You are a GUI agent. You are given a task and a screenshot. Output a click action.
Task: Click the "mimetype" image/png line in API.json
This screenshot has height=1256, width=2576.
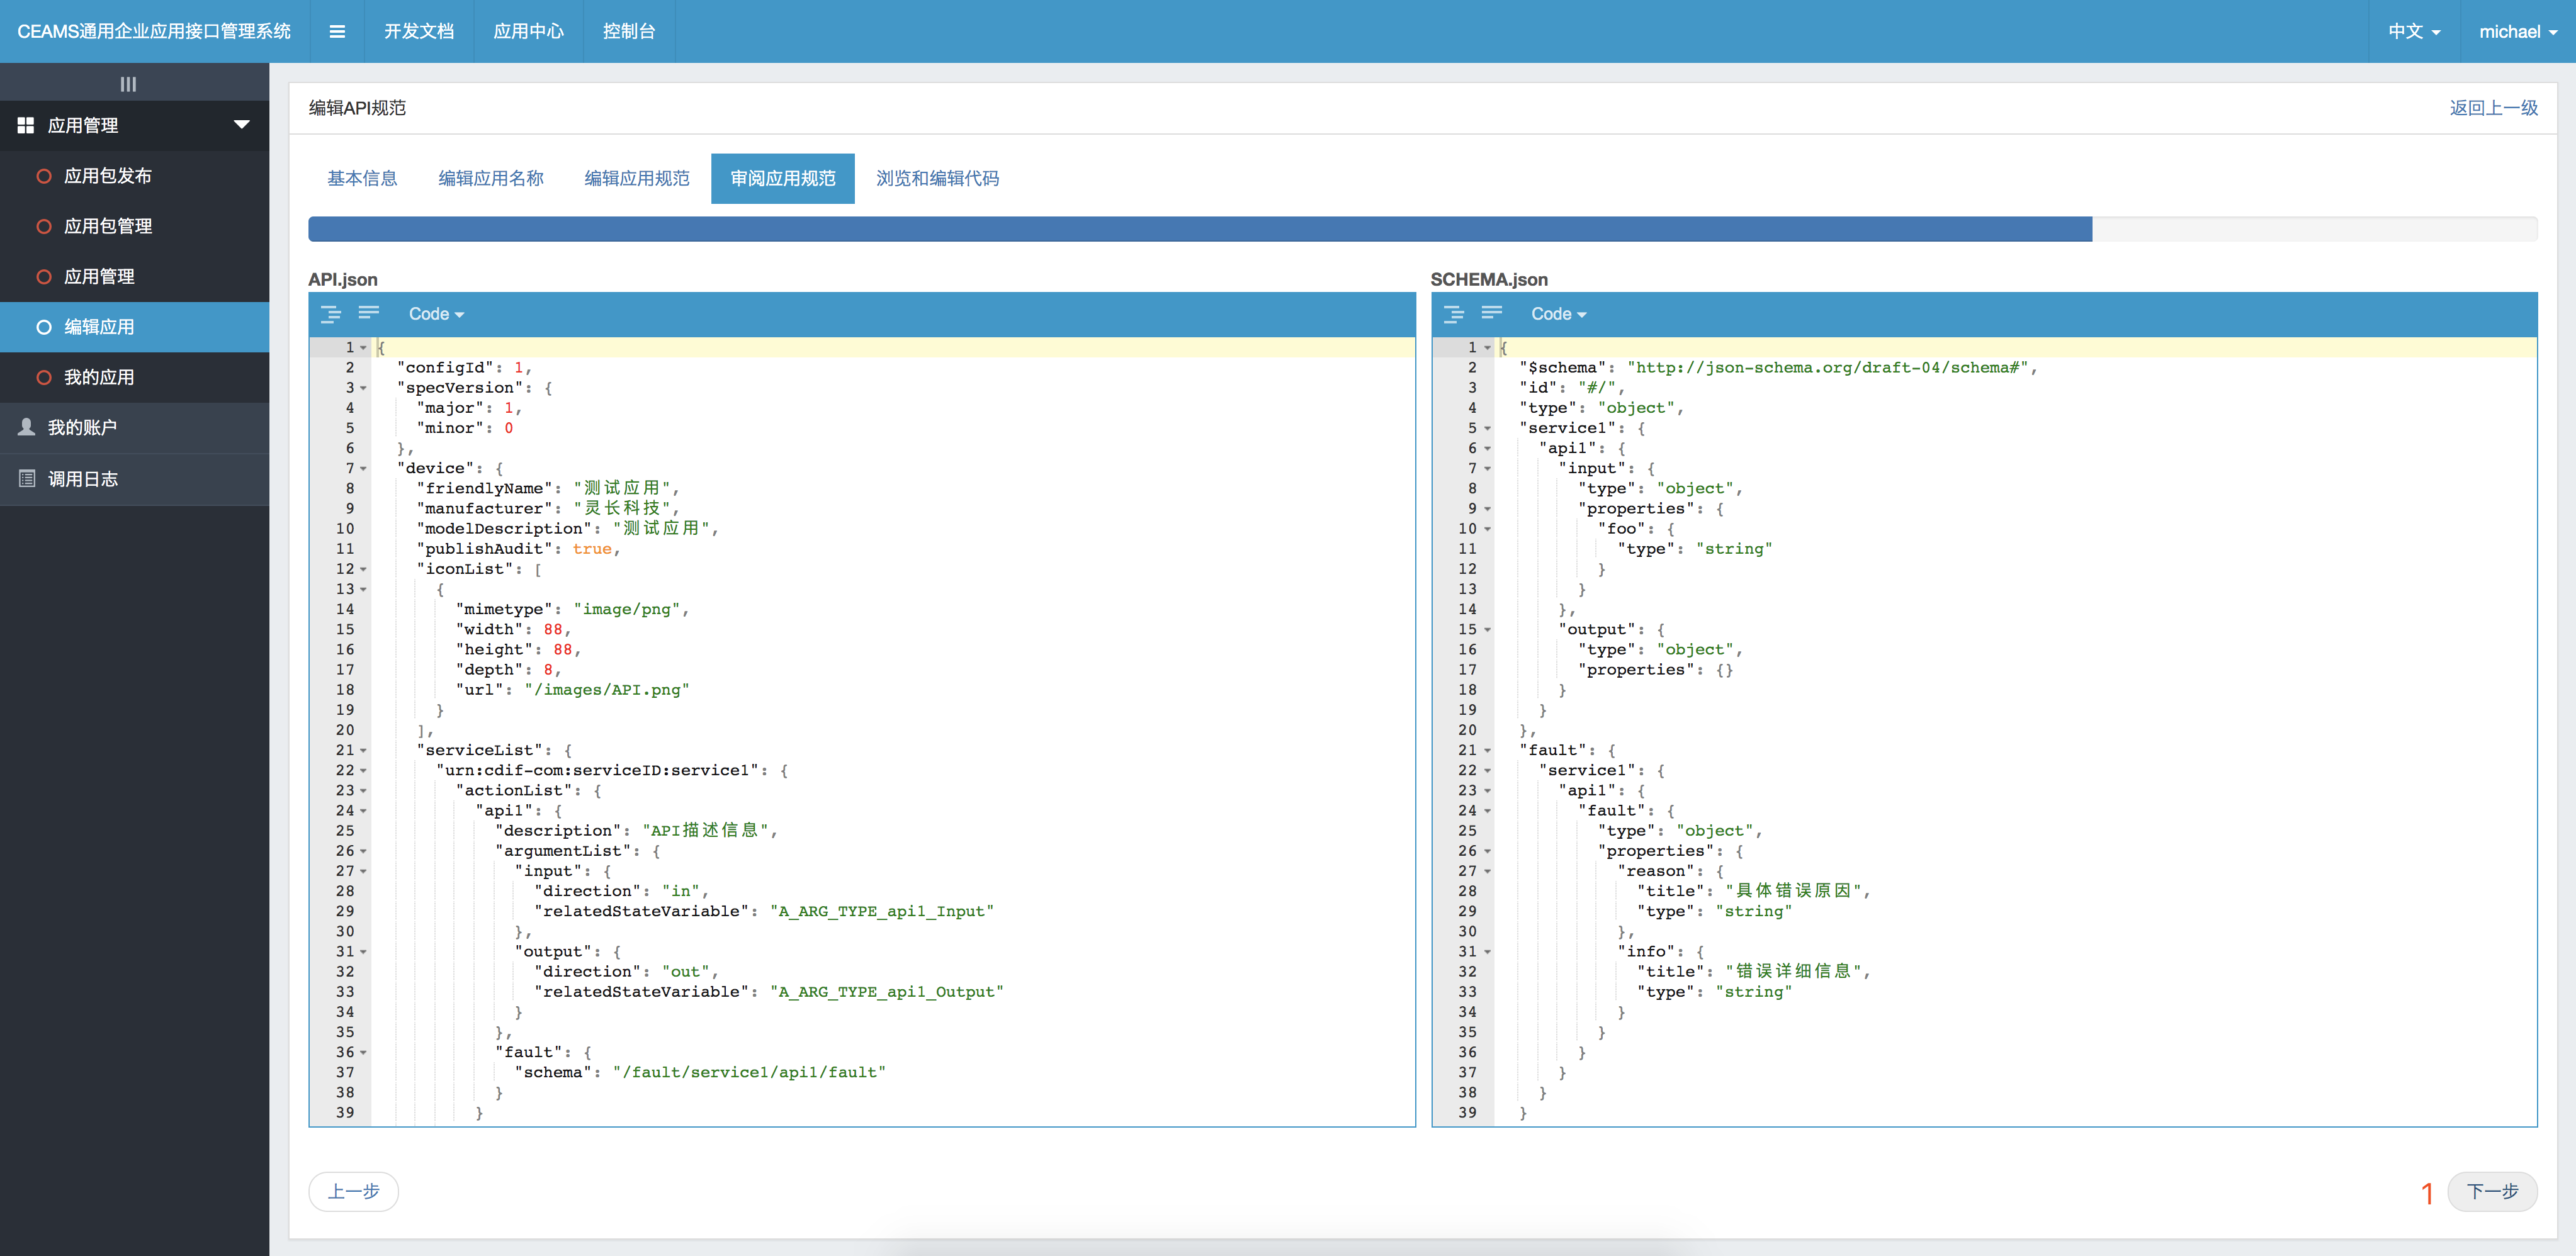pyautogui.click(x=572, y=610)
